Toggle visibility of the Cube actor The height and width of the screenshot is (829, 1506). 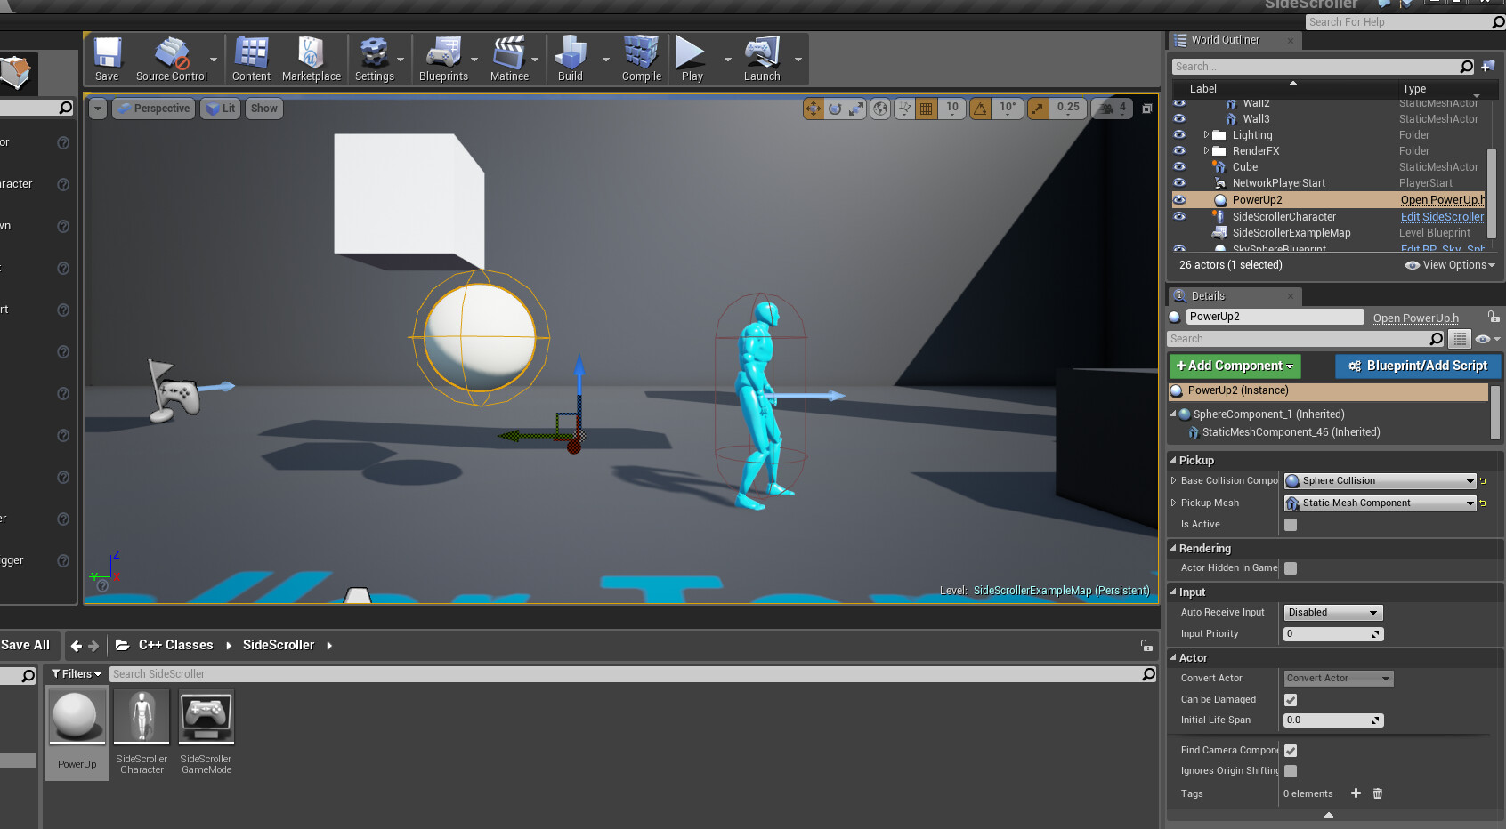1180,166
